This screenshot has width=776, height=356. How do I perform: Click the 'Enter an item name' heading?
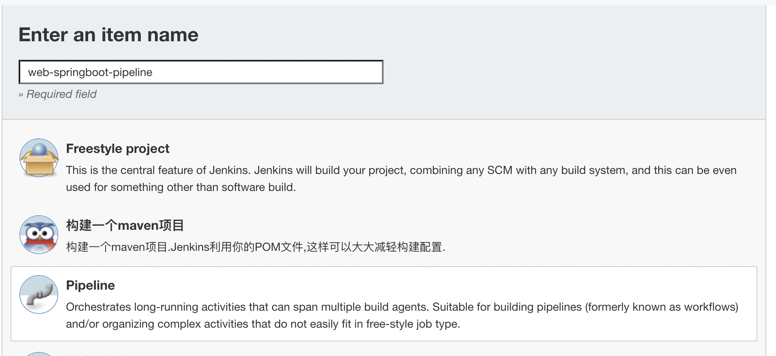[x=108, y=35]
